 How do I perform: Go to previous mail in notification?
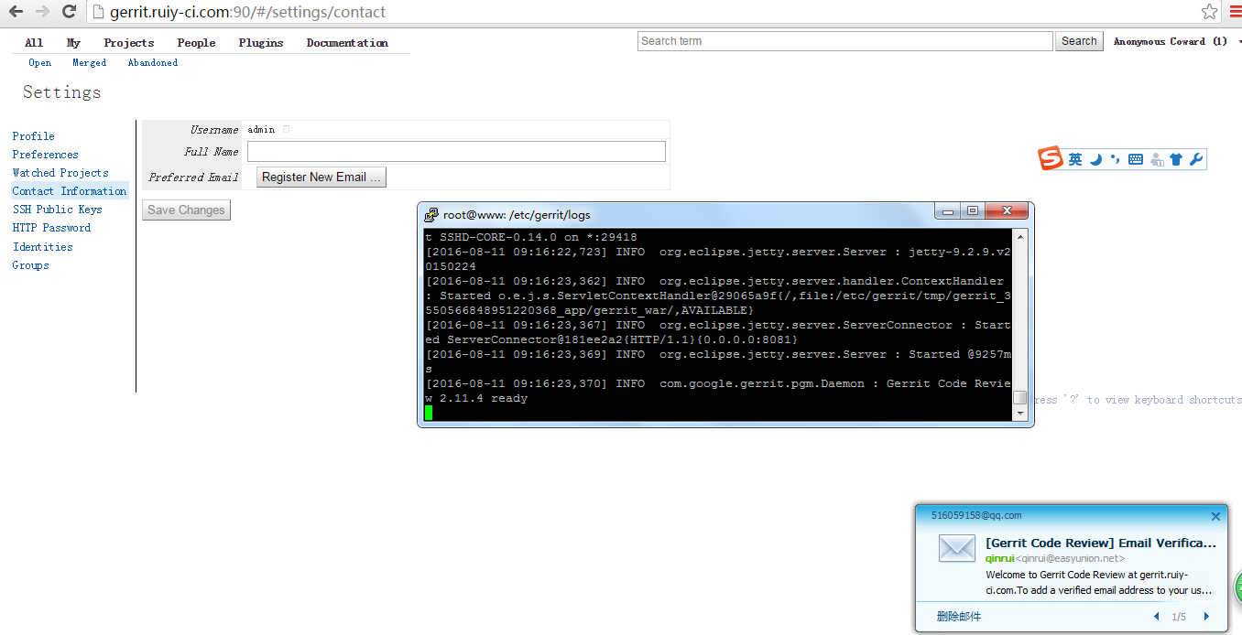[1157, 617]
